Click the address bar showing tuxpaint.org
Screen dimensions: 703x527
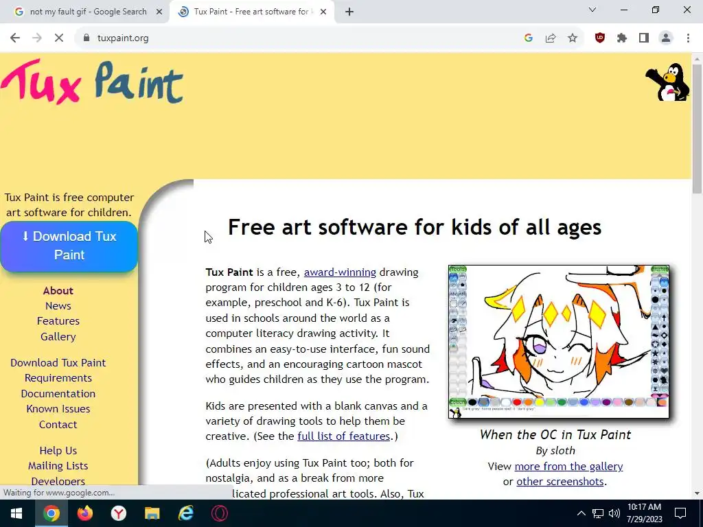[296, 38]
